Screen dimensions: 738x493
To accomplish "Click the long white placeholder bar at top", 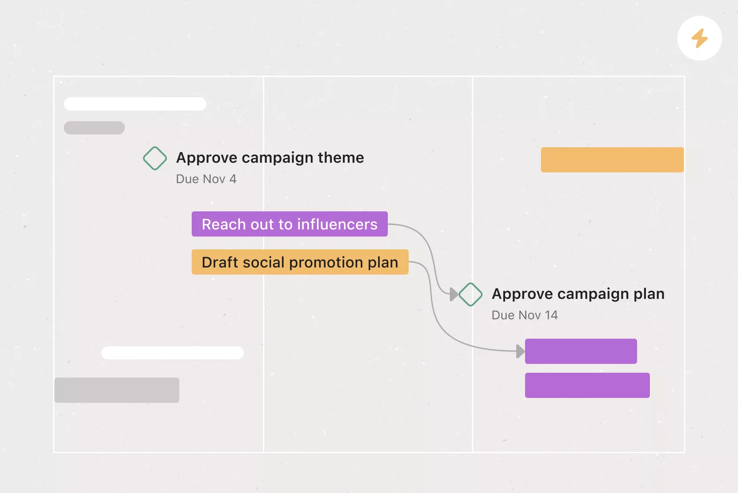I will click(135, 104).
